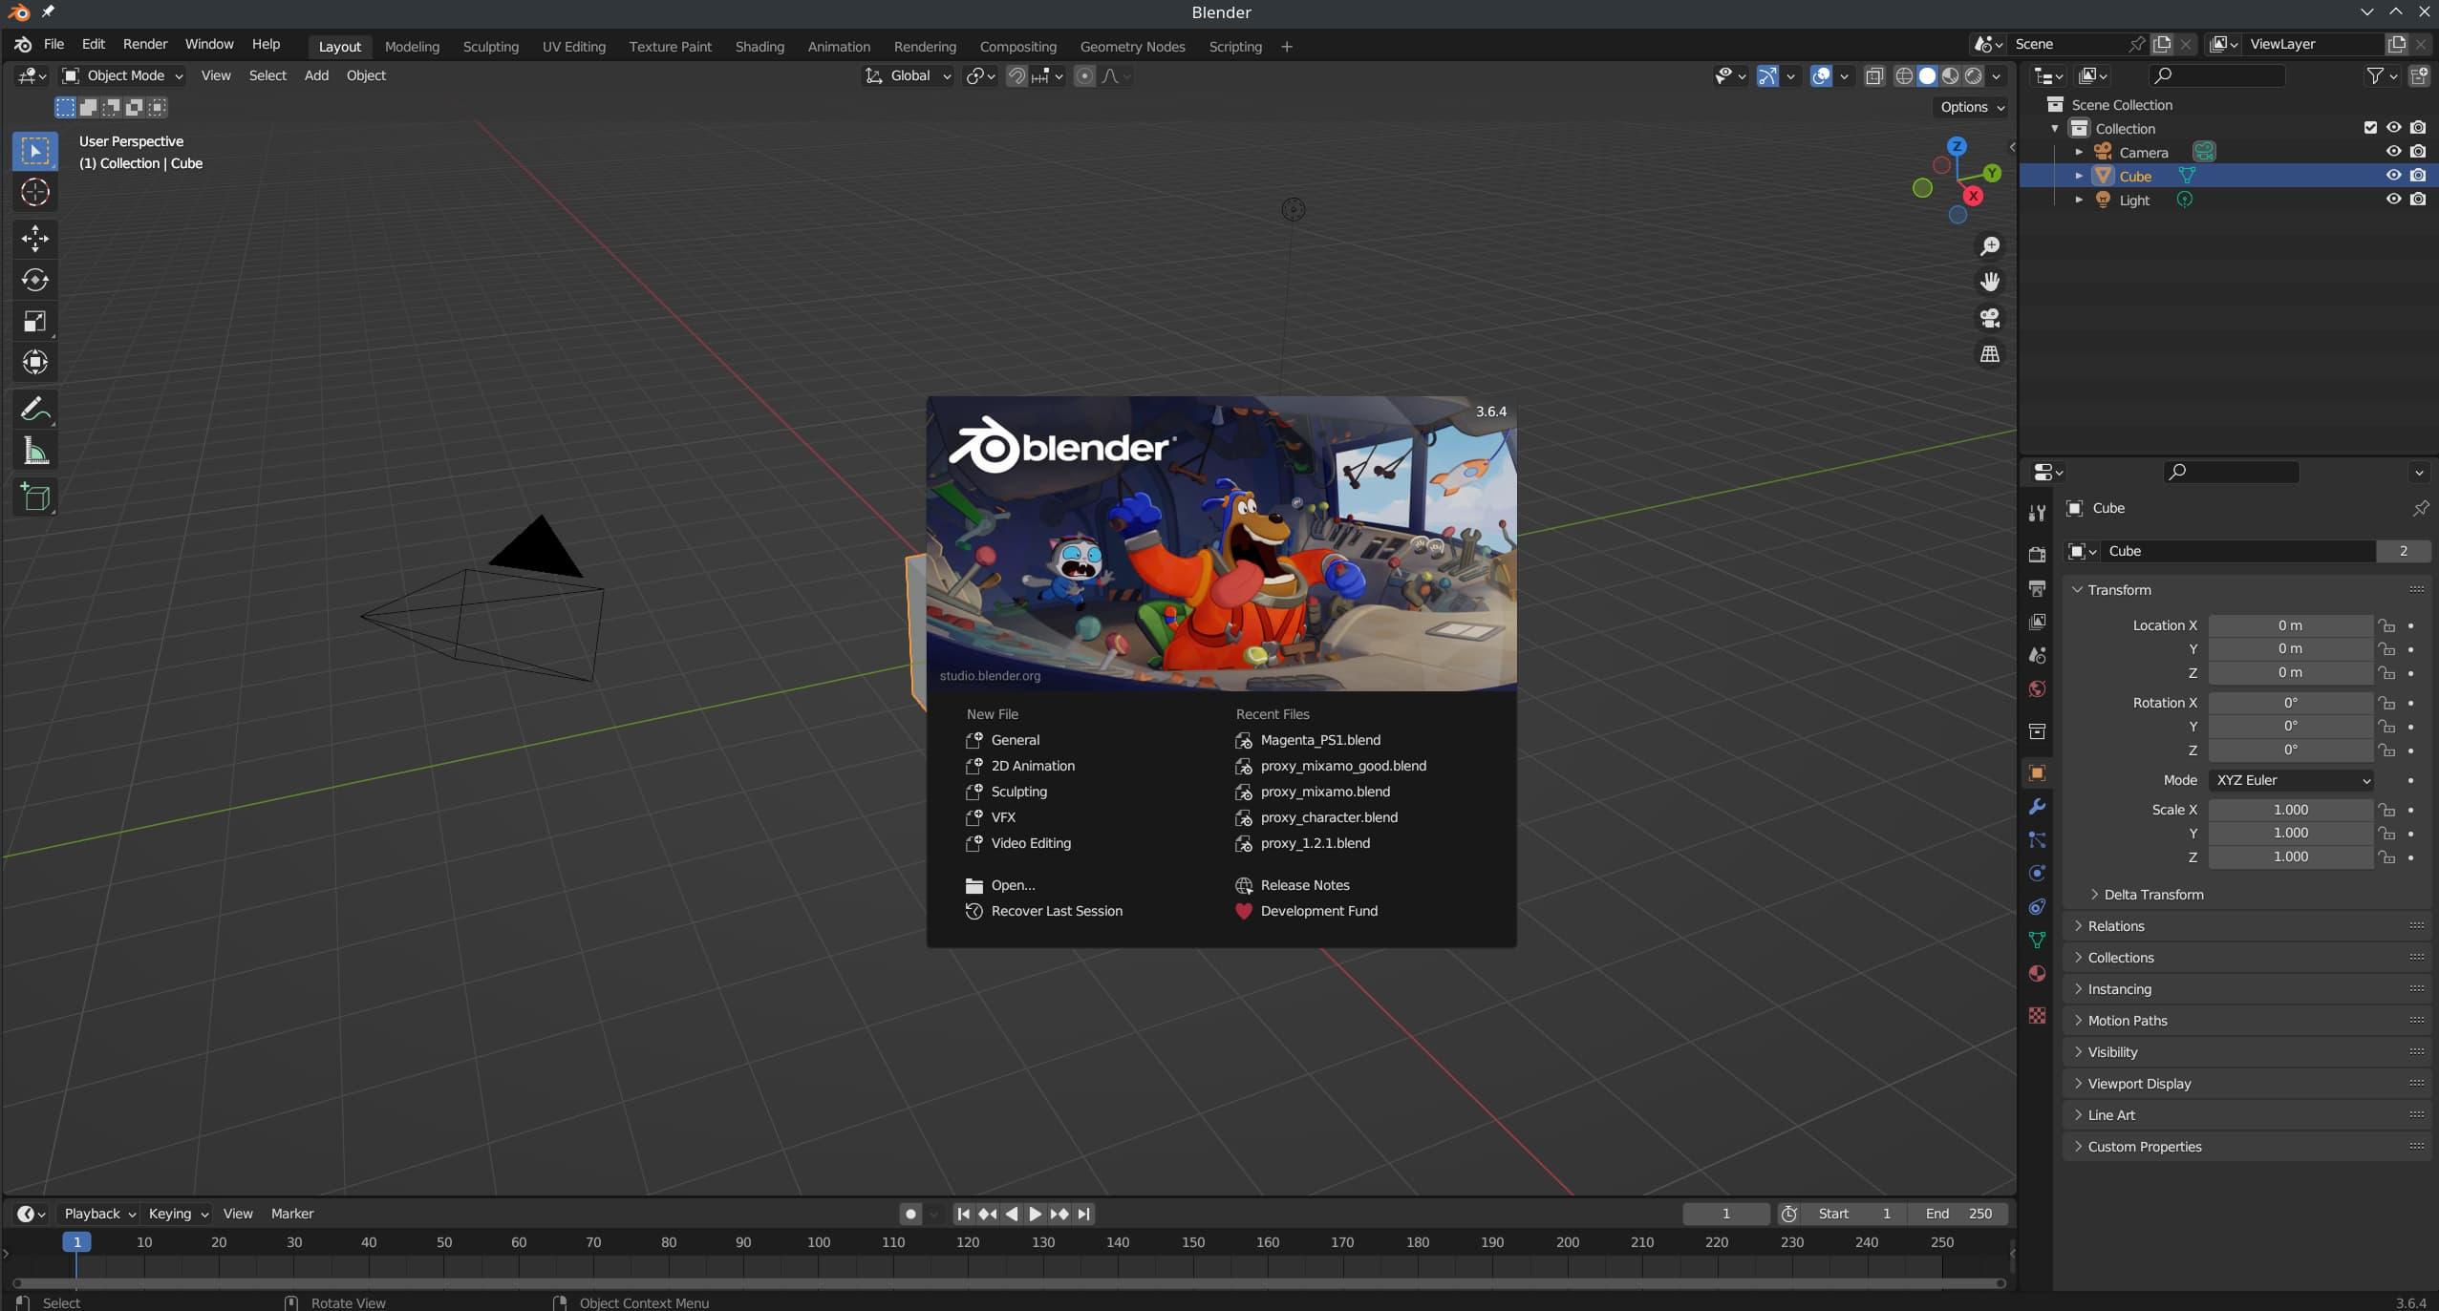Open the Modifiers wrench tab icon
This screenshot has width=2439, height=1311.
tap(2037, 807)
